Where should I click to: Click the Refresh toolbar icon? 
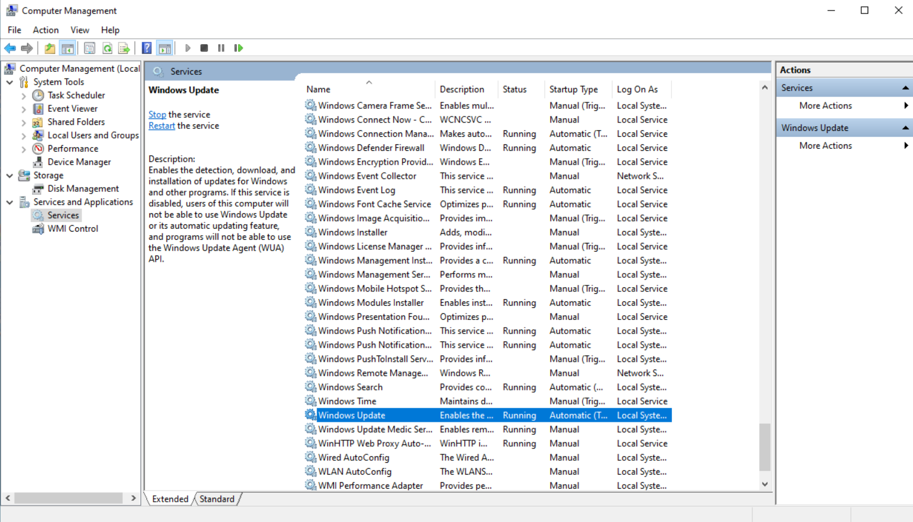107,48
